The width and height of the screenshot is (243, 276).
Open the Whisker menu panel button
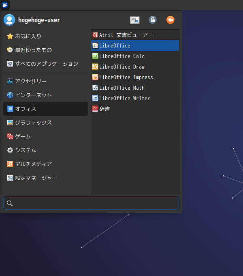click(5, 5)
